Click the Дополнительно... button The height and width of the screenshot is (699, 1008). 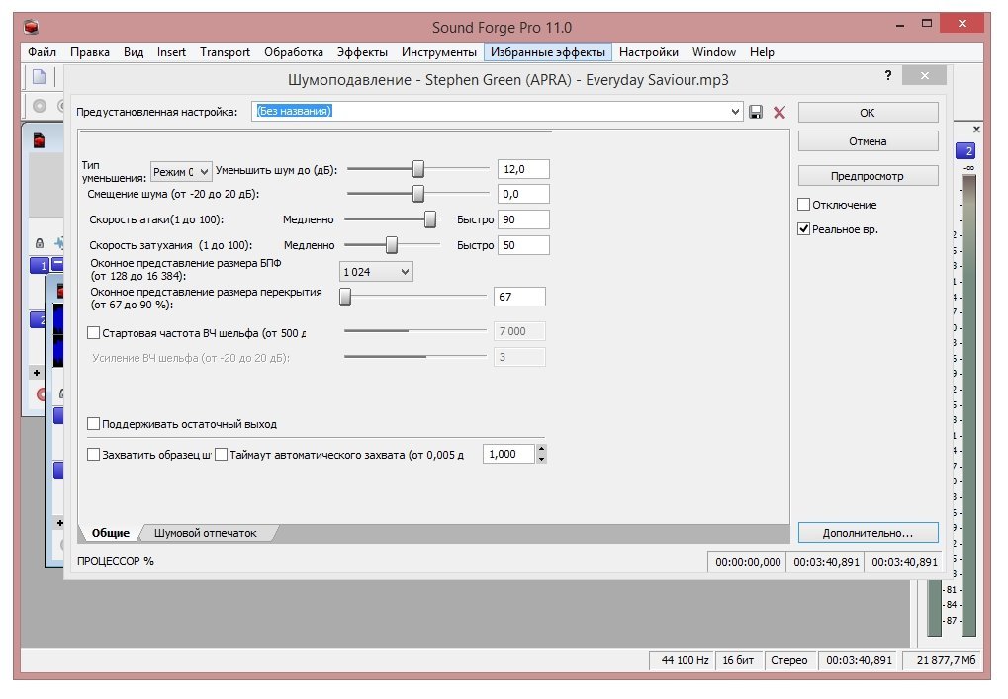tap(868, 533)
